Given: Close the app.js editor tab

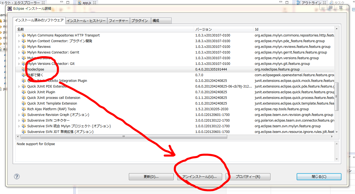Looking at the screenshot, I should (95, 3).
